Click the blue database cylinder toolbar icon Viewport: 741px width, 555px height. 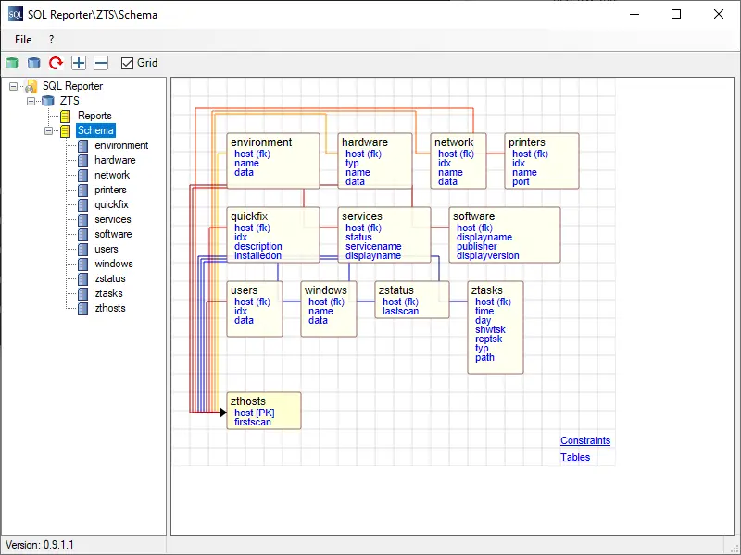tap(33, 63)
